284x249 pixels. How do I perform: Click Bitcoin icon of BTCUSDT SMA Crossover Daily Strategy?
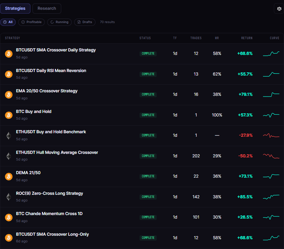coord(9,54)
